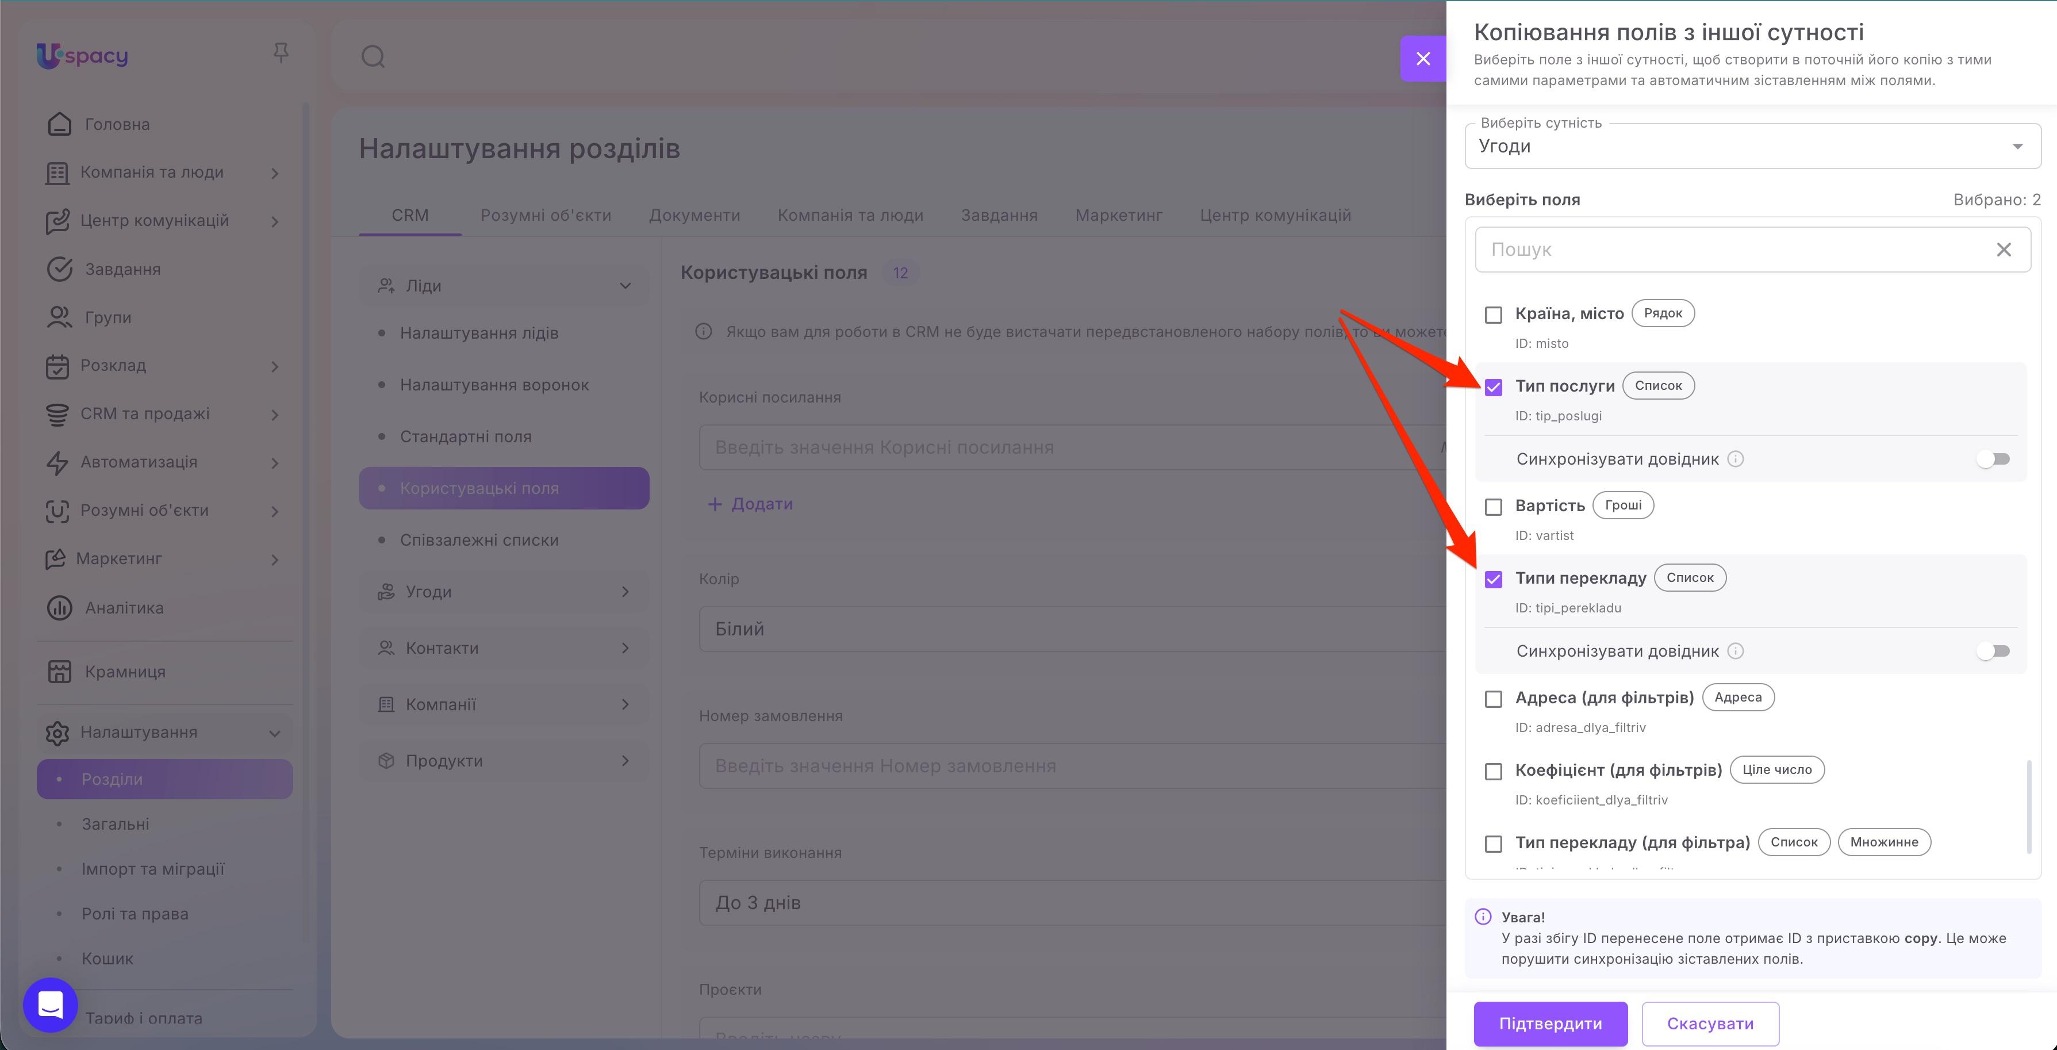The image size is (2057, 1050).
Task: Click the Uspacy logo
Action: tap(82, 55)
